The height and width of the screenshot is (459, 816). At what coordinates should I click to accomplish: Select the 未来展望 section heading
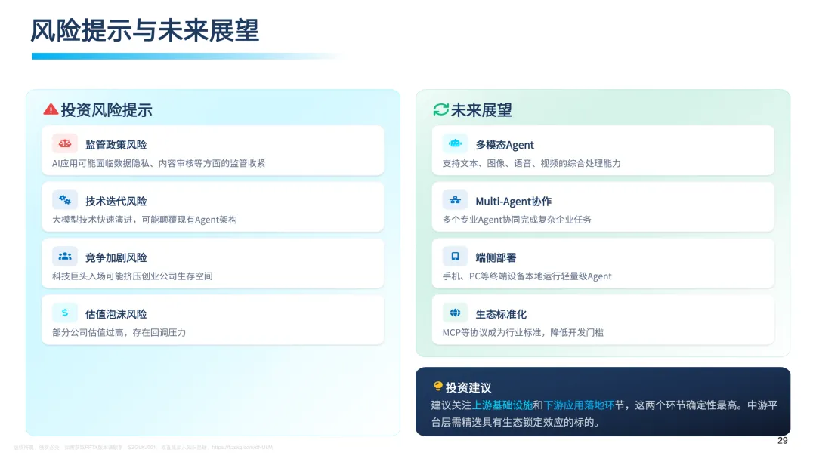tap(481, 110)
